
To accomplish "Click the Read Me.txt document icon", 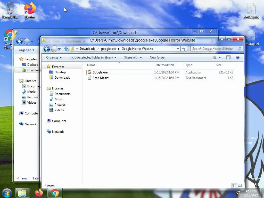I will pos(89,78).
